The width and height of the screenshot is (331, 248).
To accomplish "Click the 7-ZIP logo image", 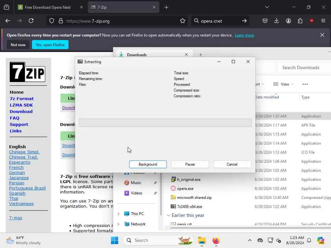I will [x=27, y=72].
